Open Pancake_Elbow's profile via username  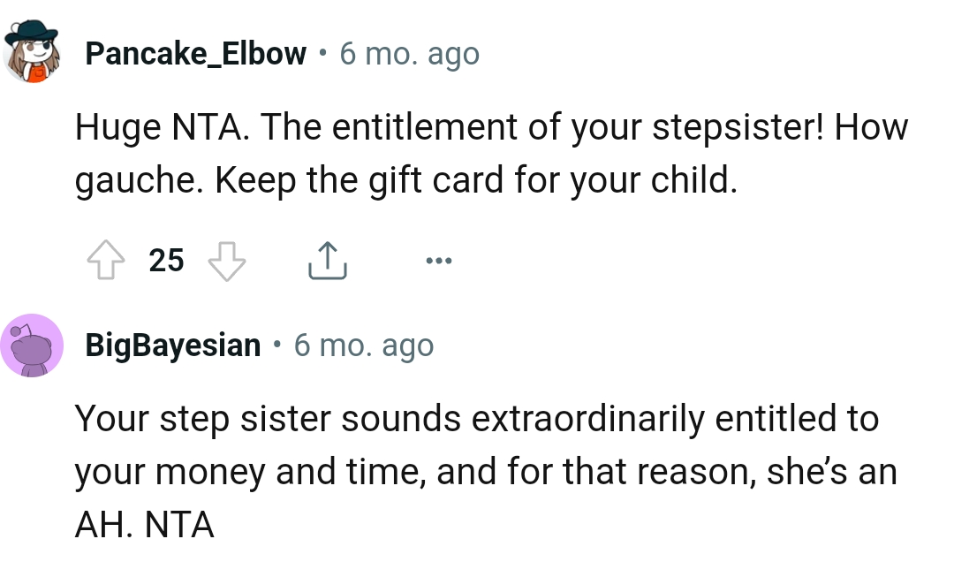click(x=194, y=53)
